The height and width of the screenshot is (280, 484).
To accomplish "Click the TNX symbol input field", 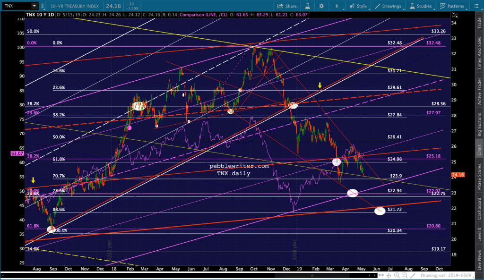I will [x=17, y=6].
